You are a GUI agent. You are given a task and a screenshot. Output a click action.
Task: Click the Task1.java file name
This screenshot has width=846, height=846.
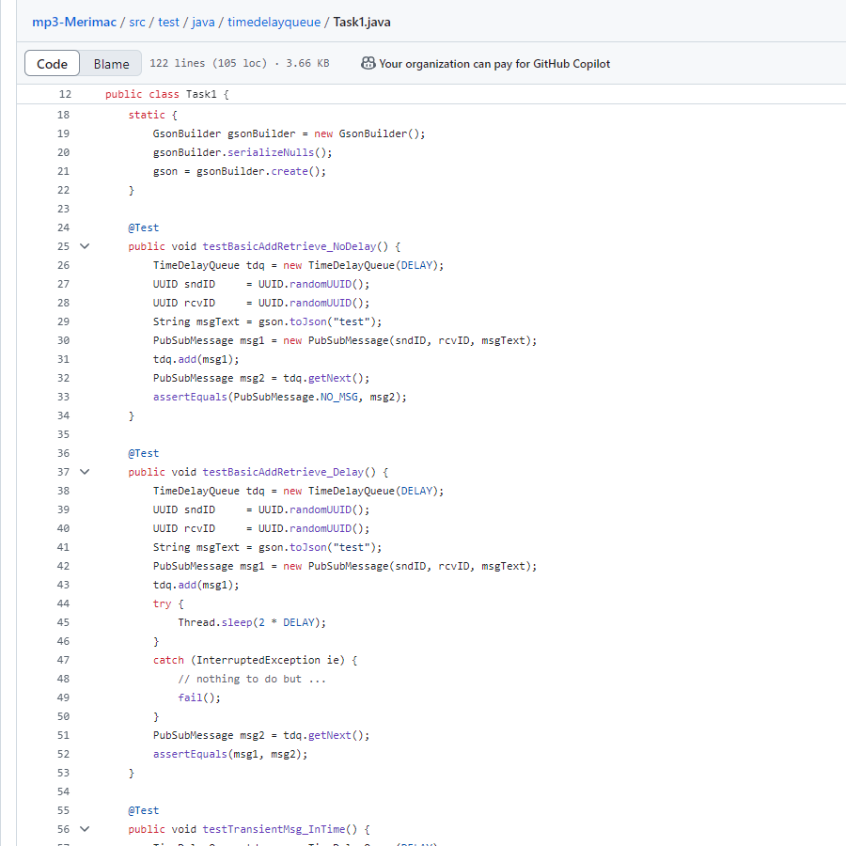tap(362, 23)
